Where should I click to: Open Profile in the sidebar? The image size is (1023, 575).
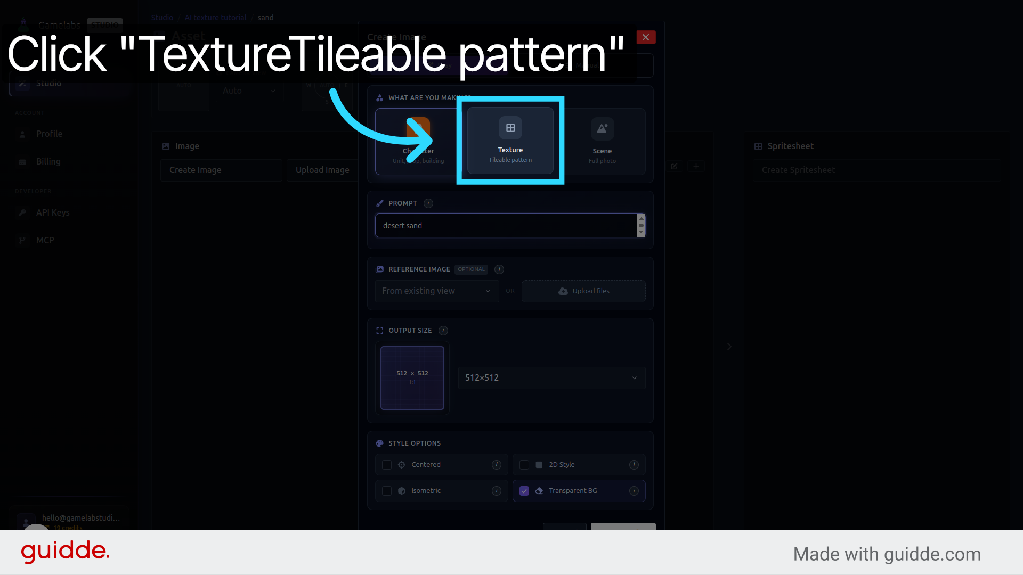[x=49, y=134]
